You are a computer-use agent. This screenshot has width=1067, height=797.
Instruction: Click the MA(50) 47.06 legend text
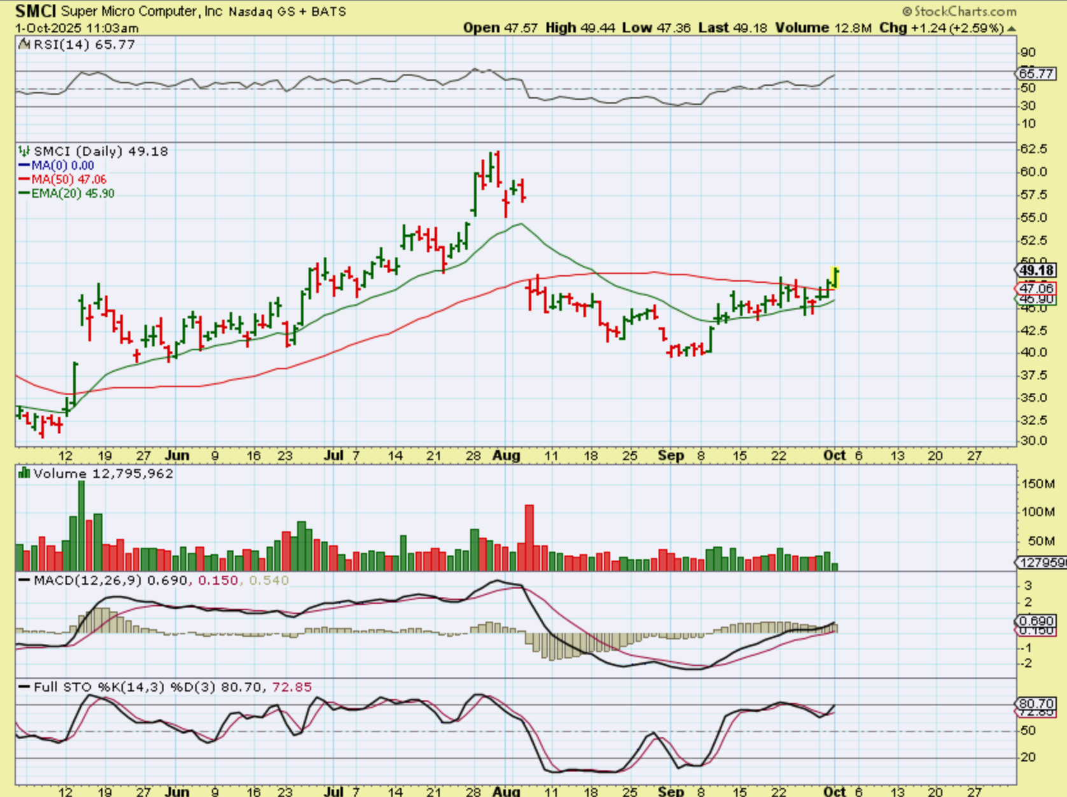69,179
